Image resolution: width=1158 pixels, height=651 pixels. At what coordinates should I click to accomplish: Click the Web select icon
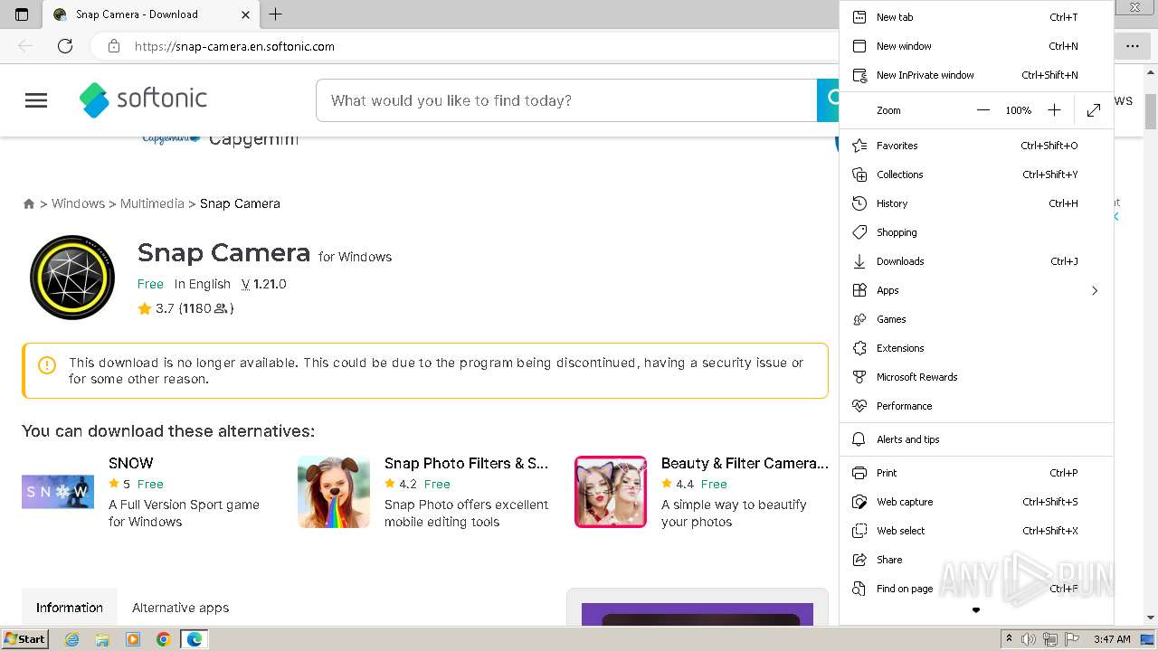coord(859,531)
